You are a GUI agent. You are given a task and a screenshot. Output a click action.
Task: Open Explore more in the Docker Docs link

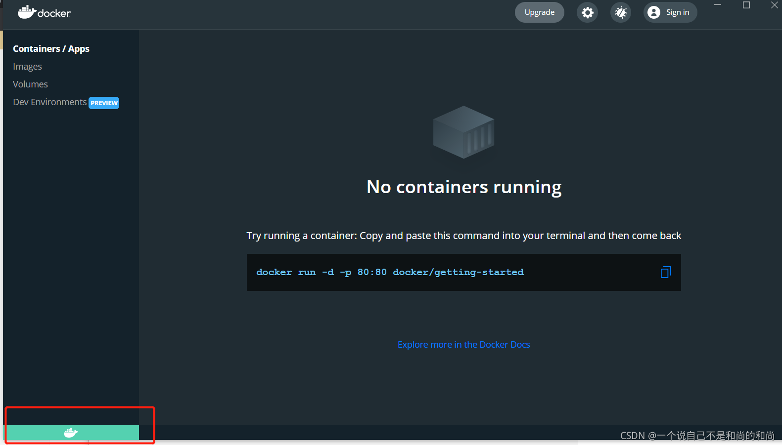tap(463, 344)
